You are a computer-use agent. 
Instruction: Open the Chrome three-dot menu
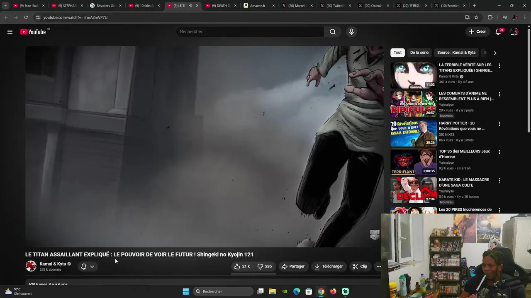point(525,17)
